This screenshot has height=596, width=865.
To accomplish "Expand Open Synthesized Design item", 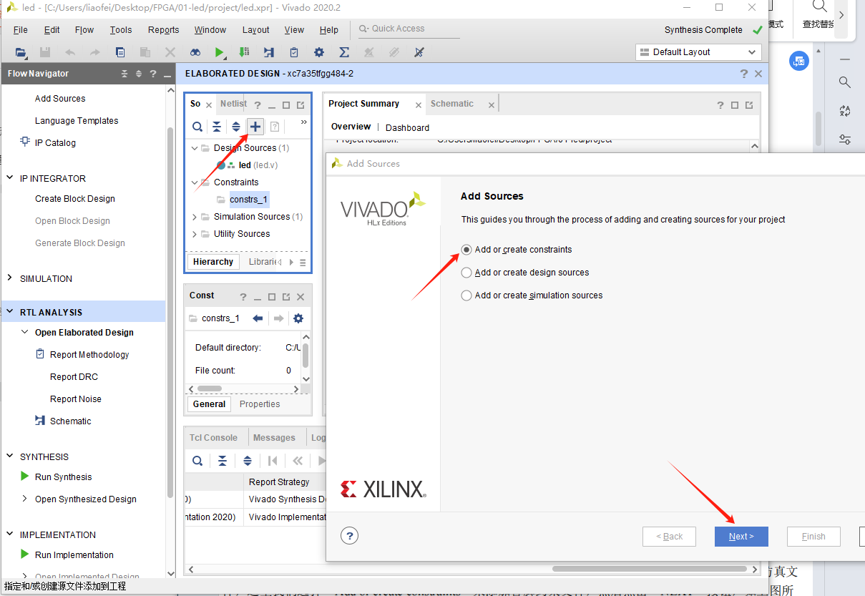I will click(25, 499).
